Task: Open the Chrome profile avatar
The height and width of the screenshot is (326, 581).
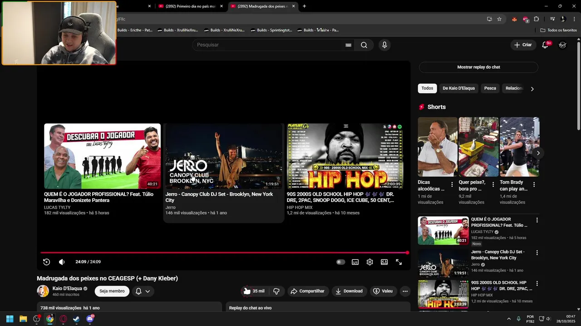Action: (563, 19)
